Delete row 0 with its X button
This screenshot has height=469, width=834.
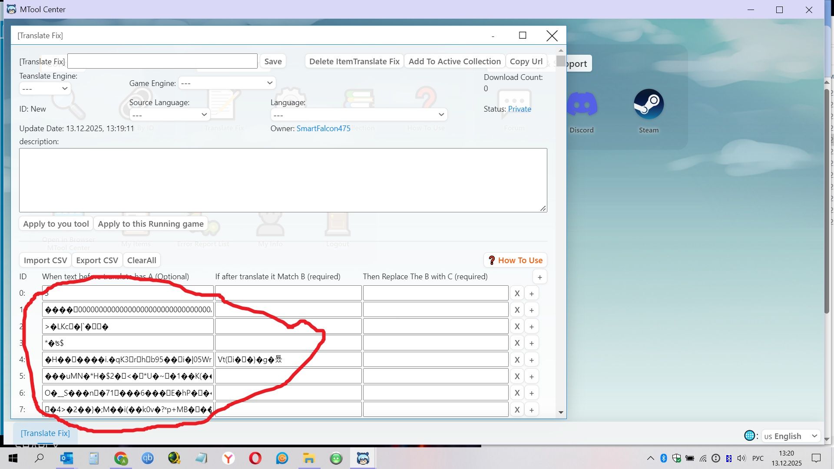pos(517,294)
